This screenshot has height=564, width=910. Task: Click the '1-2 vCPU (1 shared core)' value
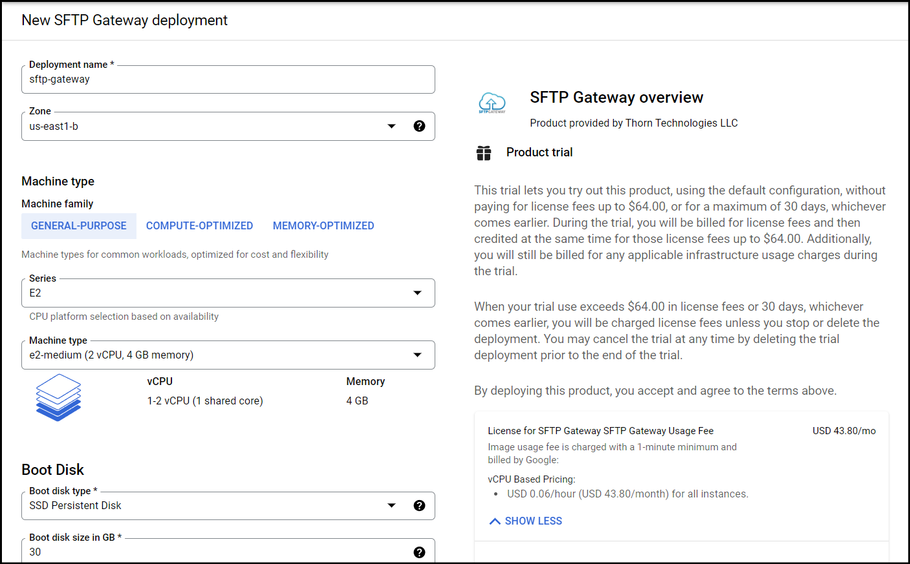[x=205, y=401]
